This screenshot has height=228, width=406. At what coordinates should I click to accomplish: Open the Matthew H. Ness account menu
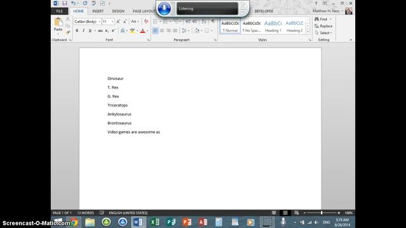[328, 11]
